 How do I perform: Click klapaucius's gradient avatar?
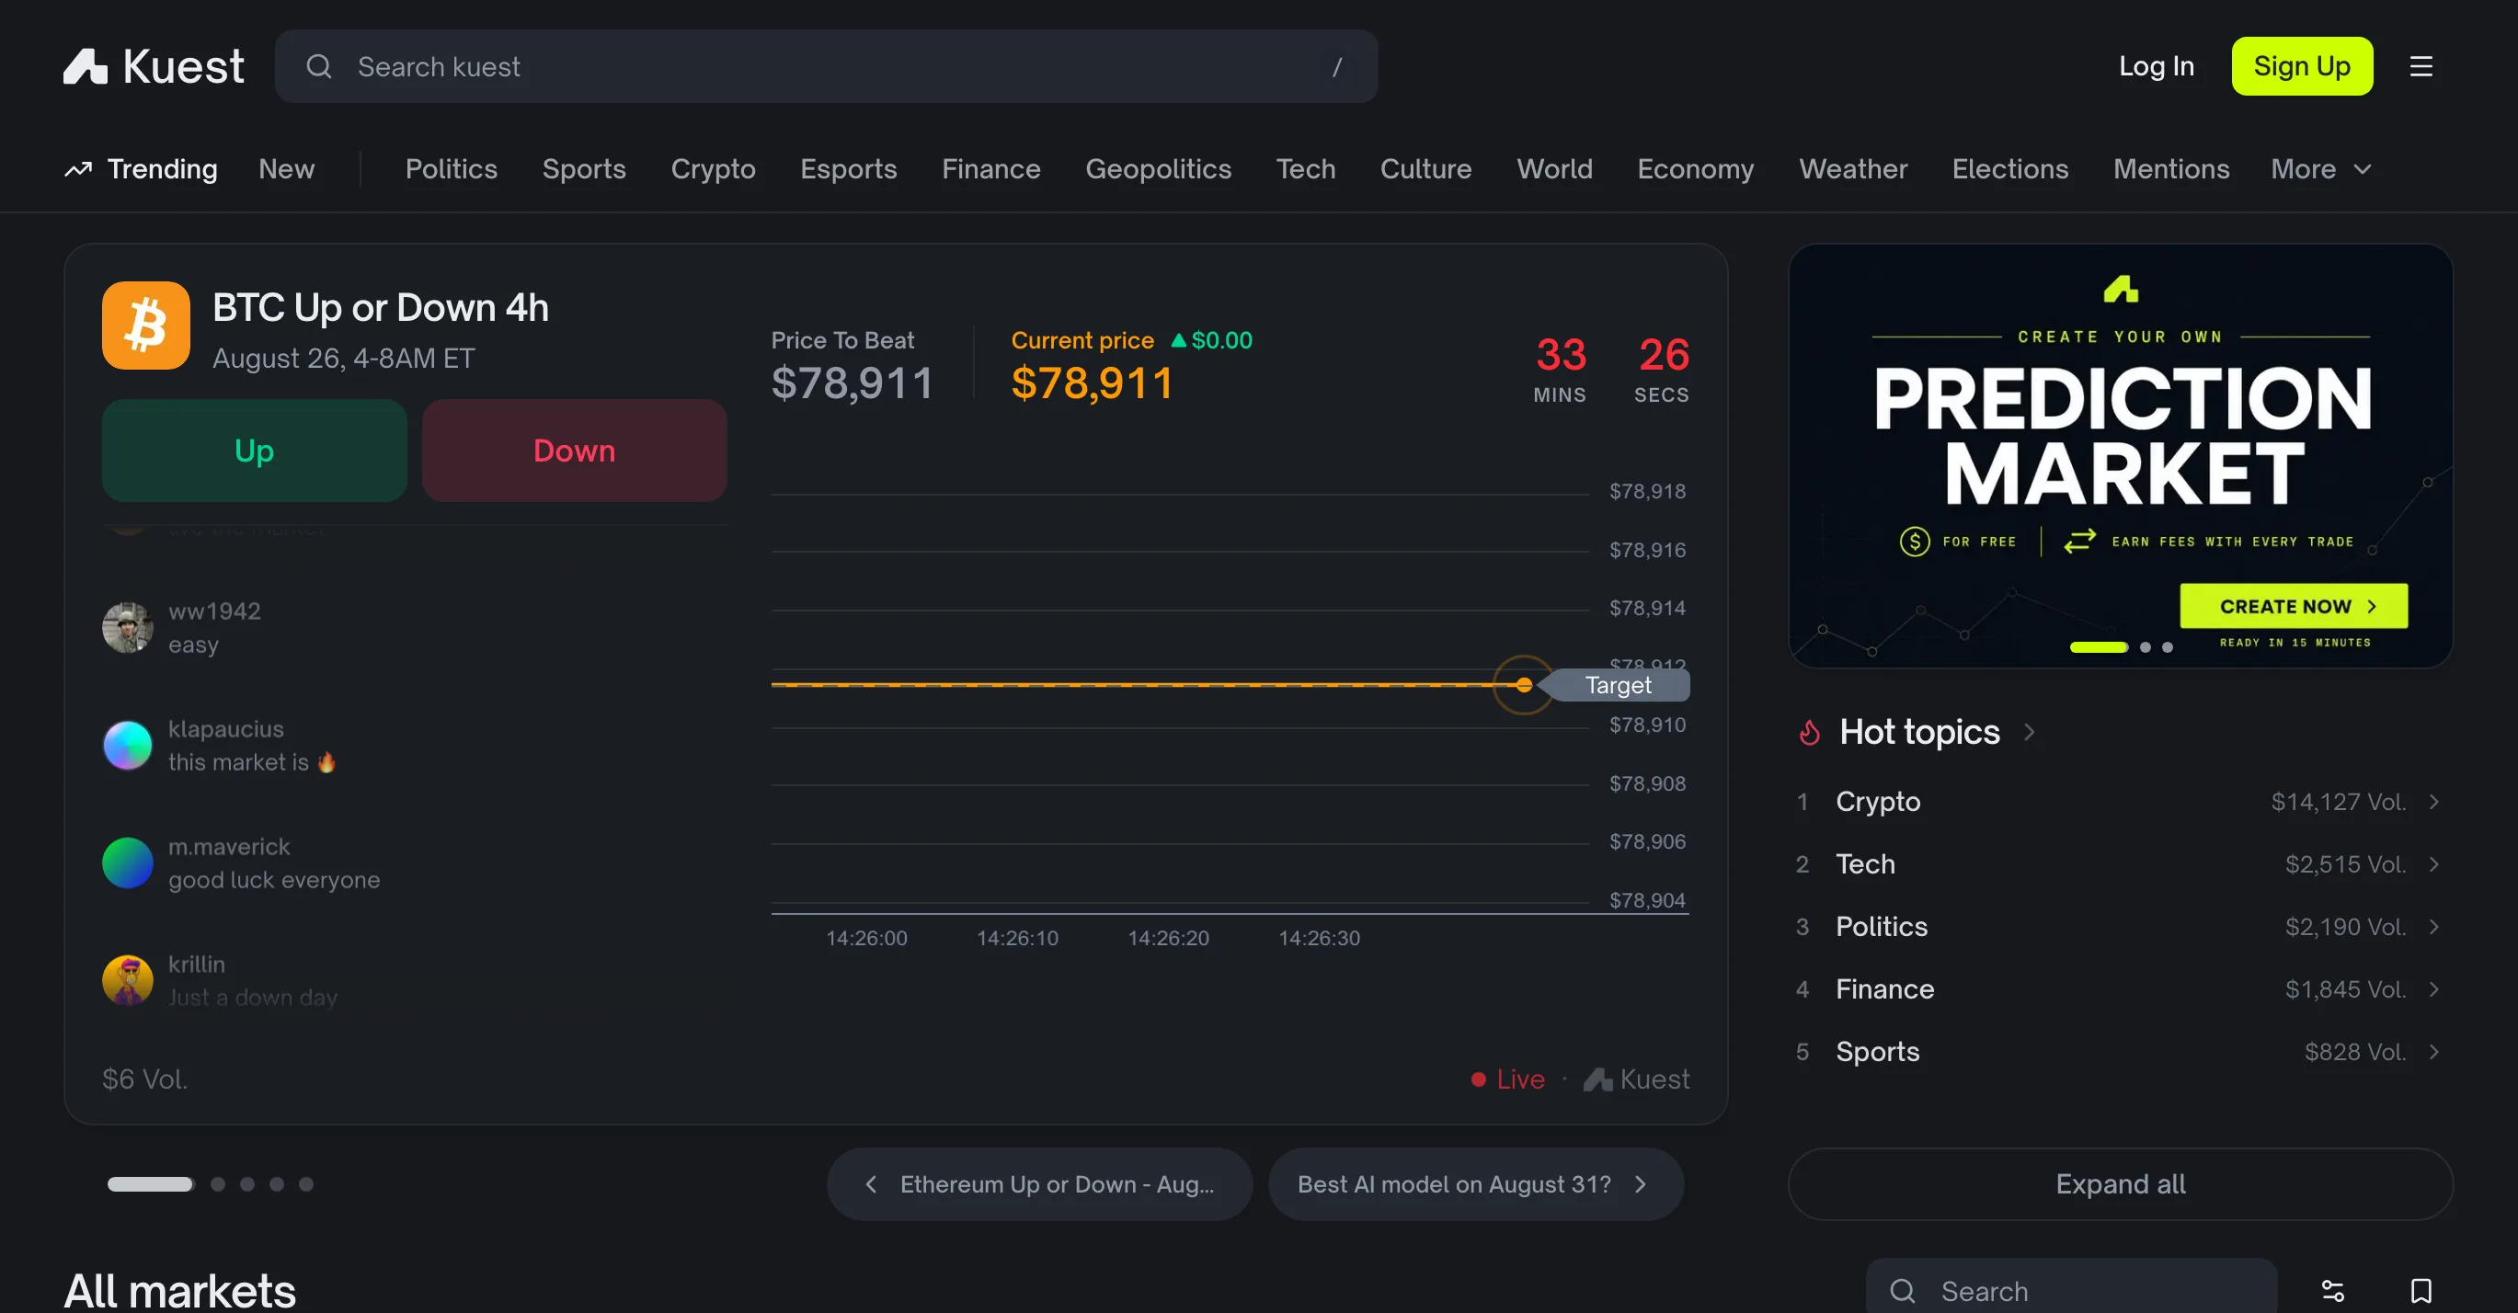127,746
